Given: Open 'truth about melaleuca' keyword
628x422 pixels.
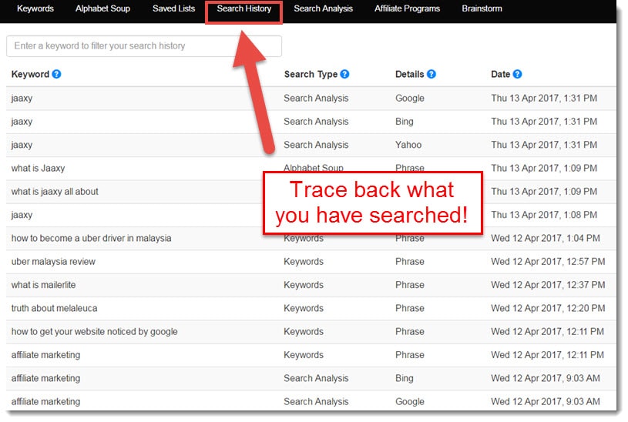Looking at the screenshot, I should [54, 308].
